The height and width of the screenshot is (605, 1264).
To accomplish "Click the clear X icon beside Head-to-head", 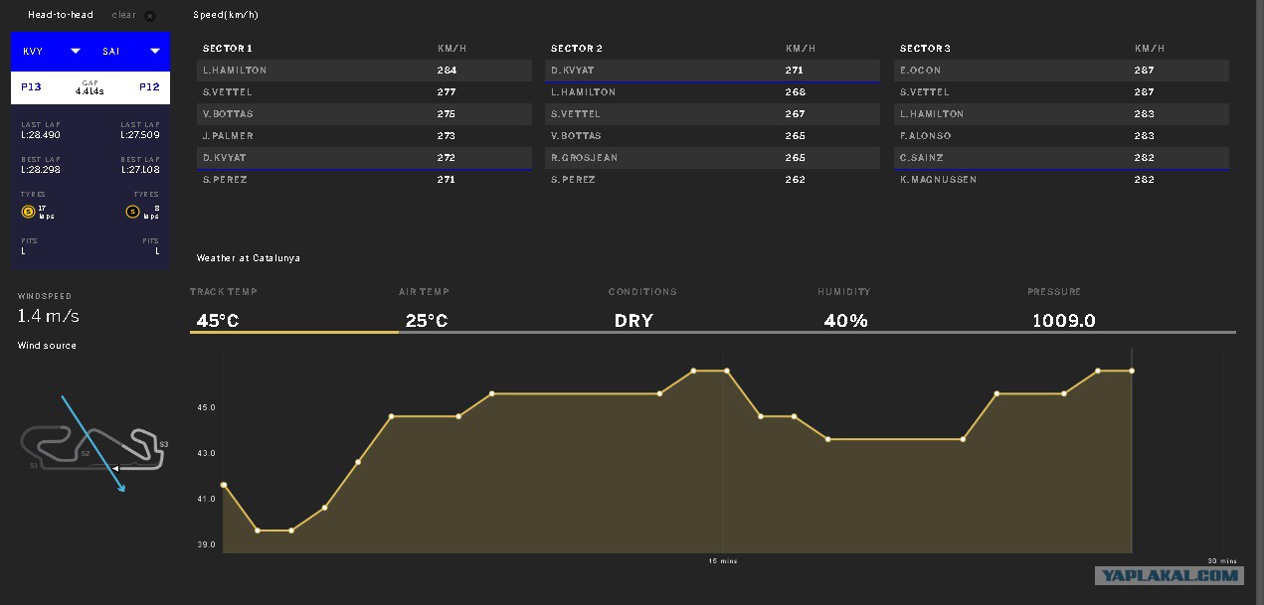I will tap(150, 16).
